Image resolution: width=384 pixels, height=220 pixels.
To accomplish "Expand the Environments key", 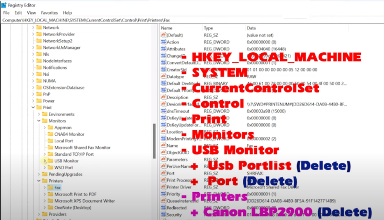I will point(39,114).
